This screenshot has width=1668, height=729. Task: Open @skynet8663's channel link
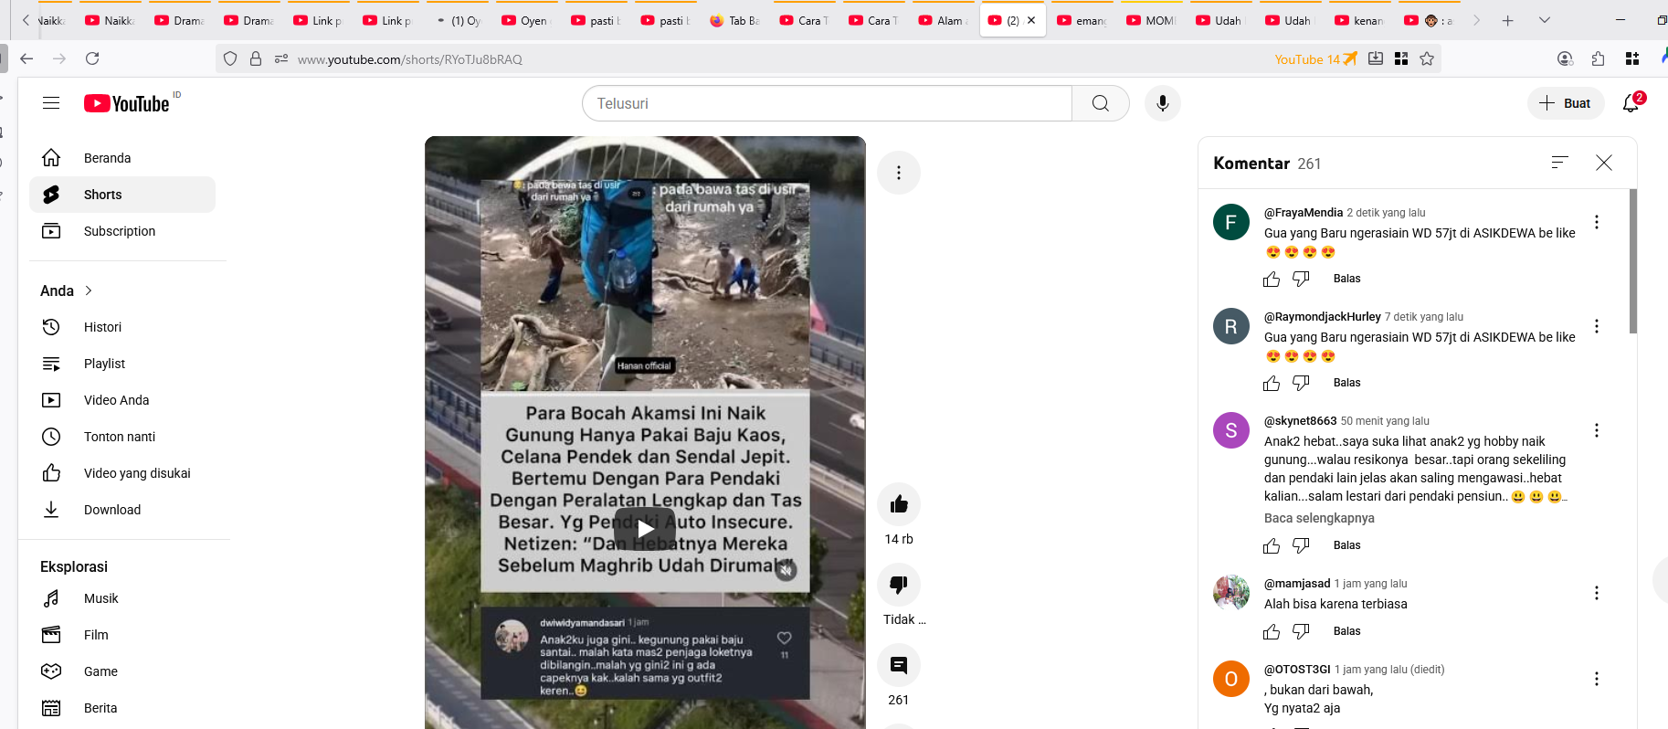1300,421
